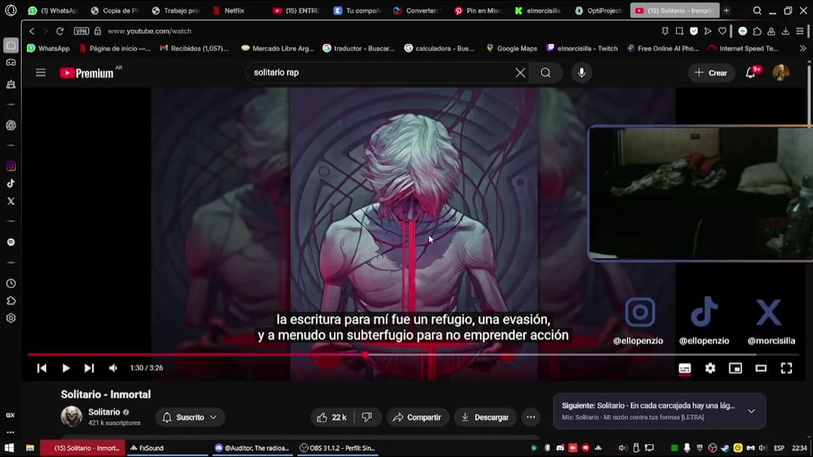Click the 'Mix: Solitario - Mi razón contra tus formas' text
This screenshot has width=813, height=457.
tap(633, 417)
